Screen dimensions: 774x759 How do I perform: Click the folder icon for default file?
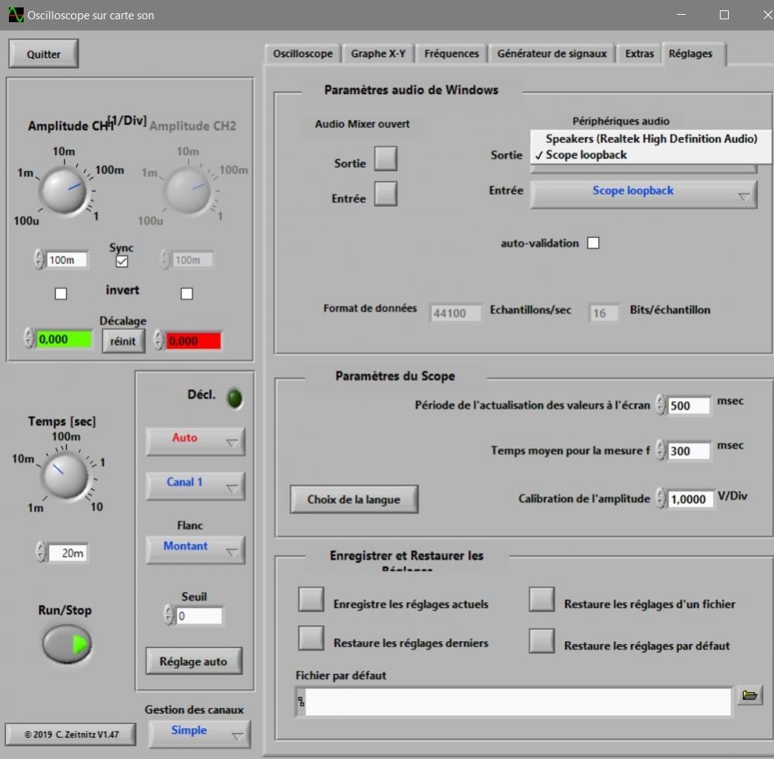[x=750, y=695]
